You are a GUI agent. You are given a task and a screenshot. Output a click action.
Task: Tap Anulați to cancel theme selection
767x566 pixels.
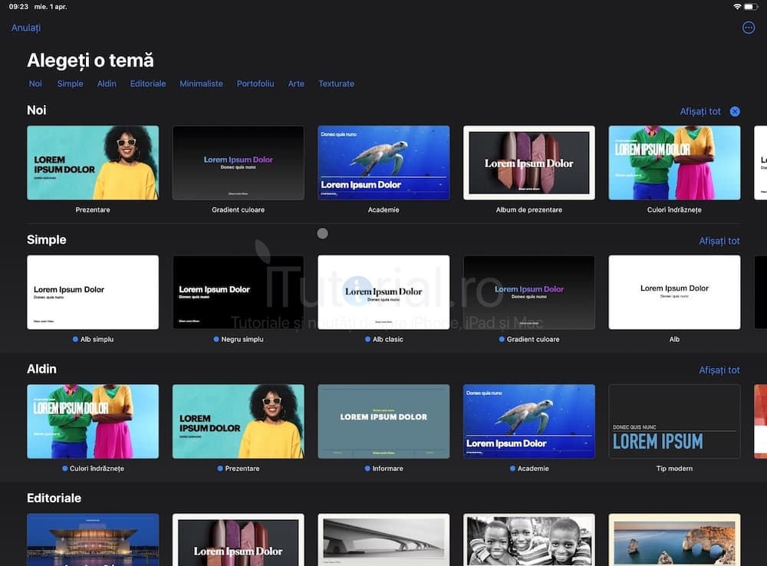(26, 28)
